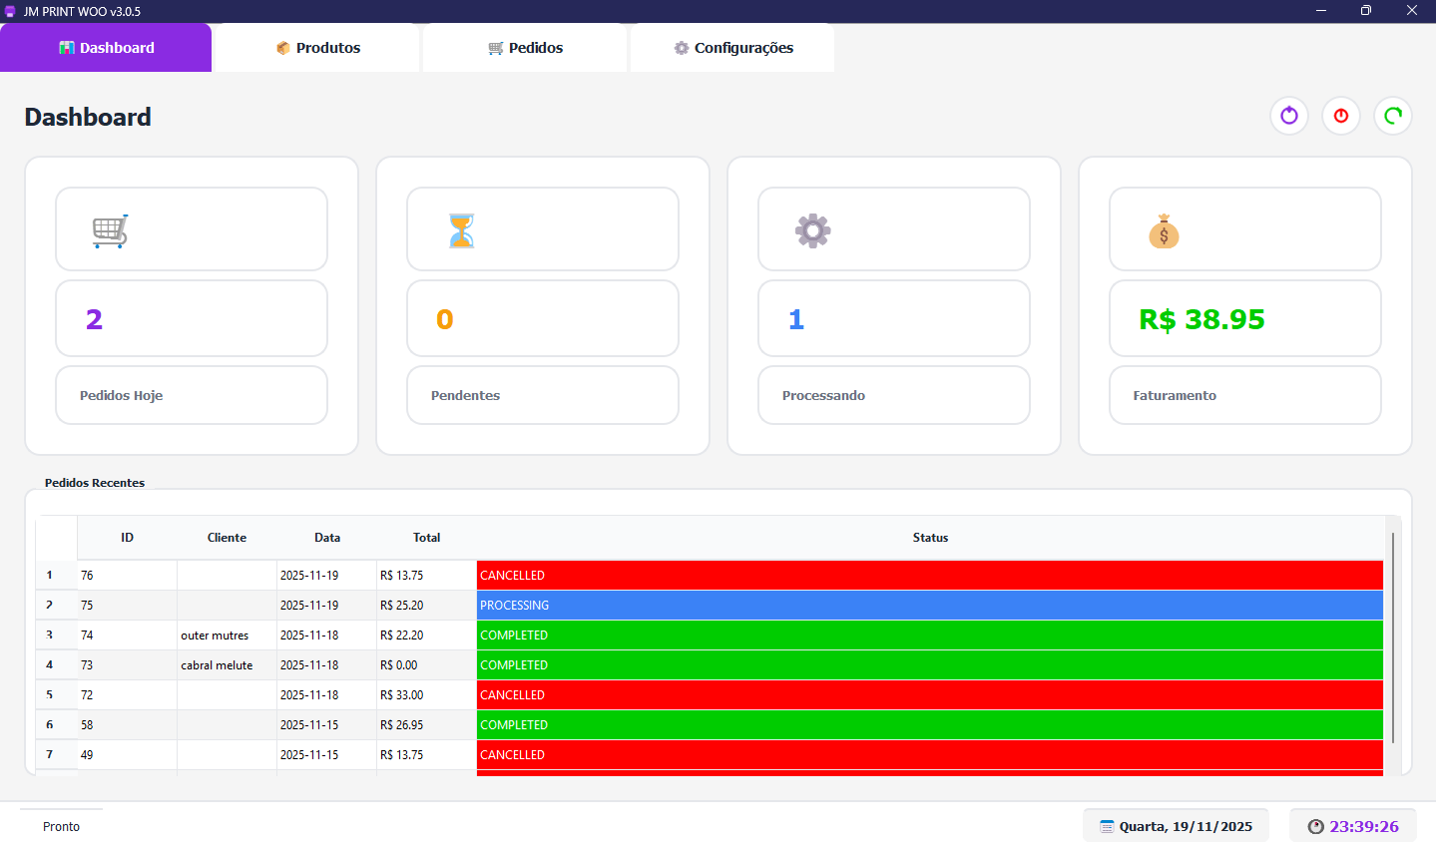
Task: Open the Configurações tab
Action: 732,48
